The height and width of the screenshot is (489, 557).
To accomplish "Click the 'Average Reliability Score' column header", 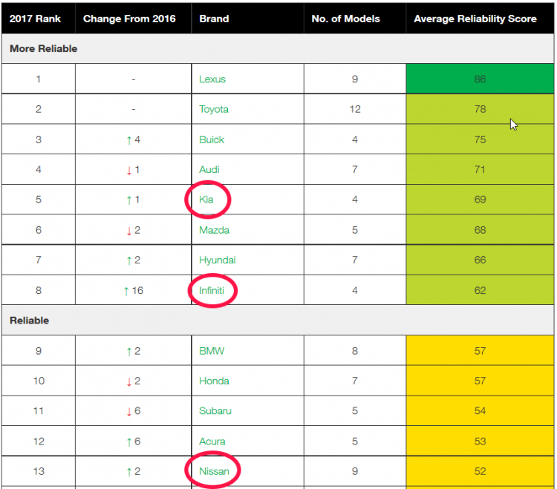I will coord(475,19).
